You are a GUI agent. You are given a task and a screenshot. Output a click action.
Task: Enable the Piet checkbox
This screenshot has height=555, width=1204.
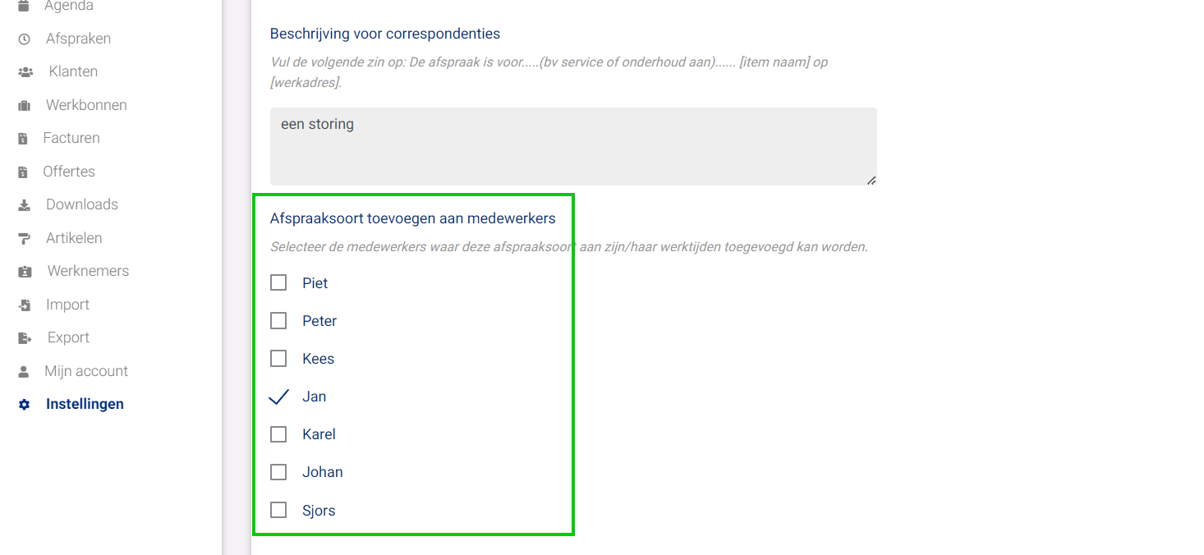[x=278, y=282]
